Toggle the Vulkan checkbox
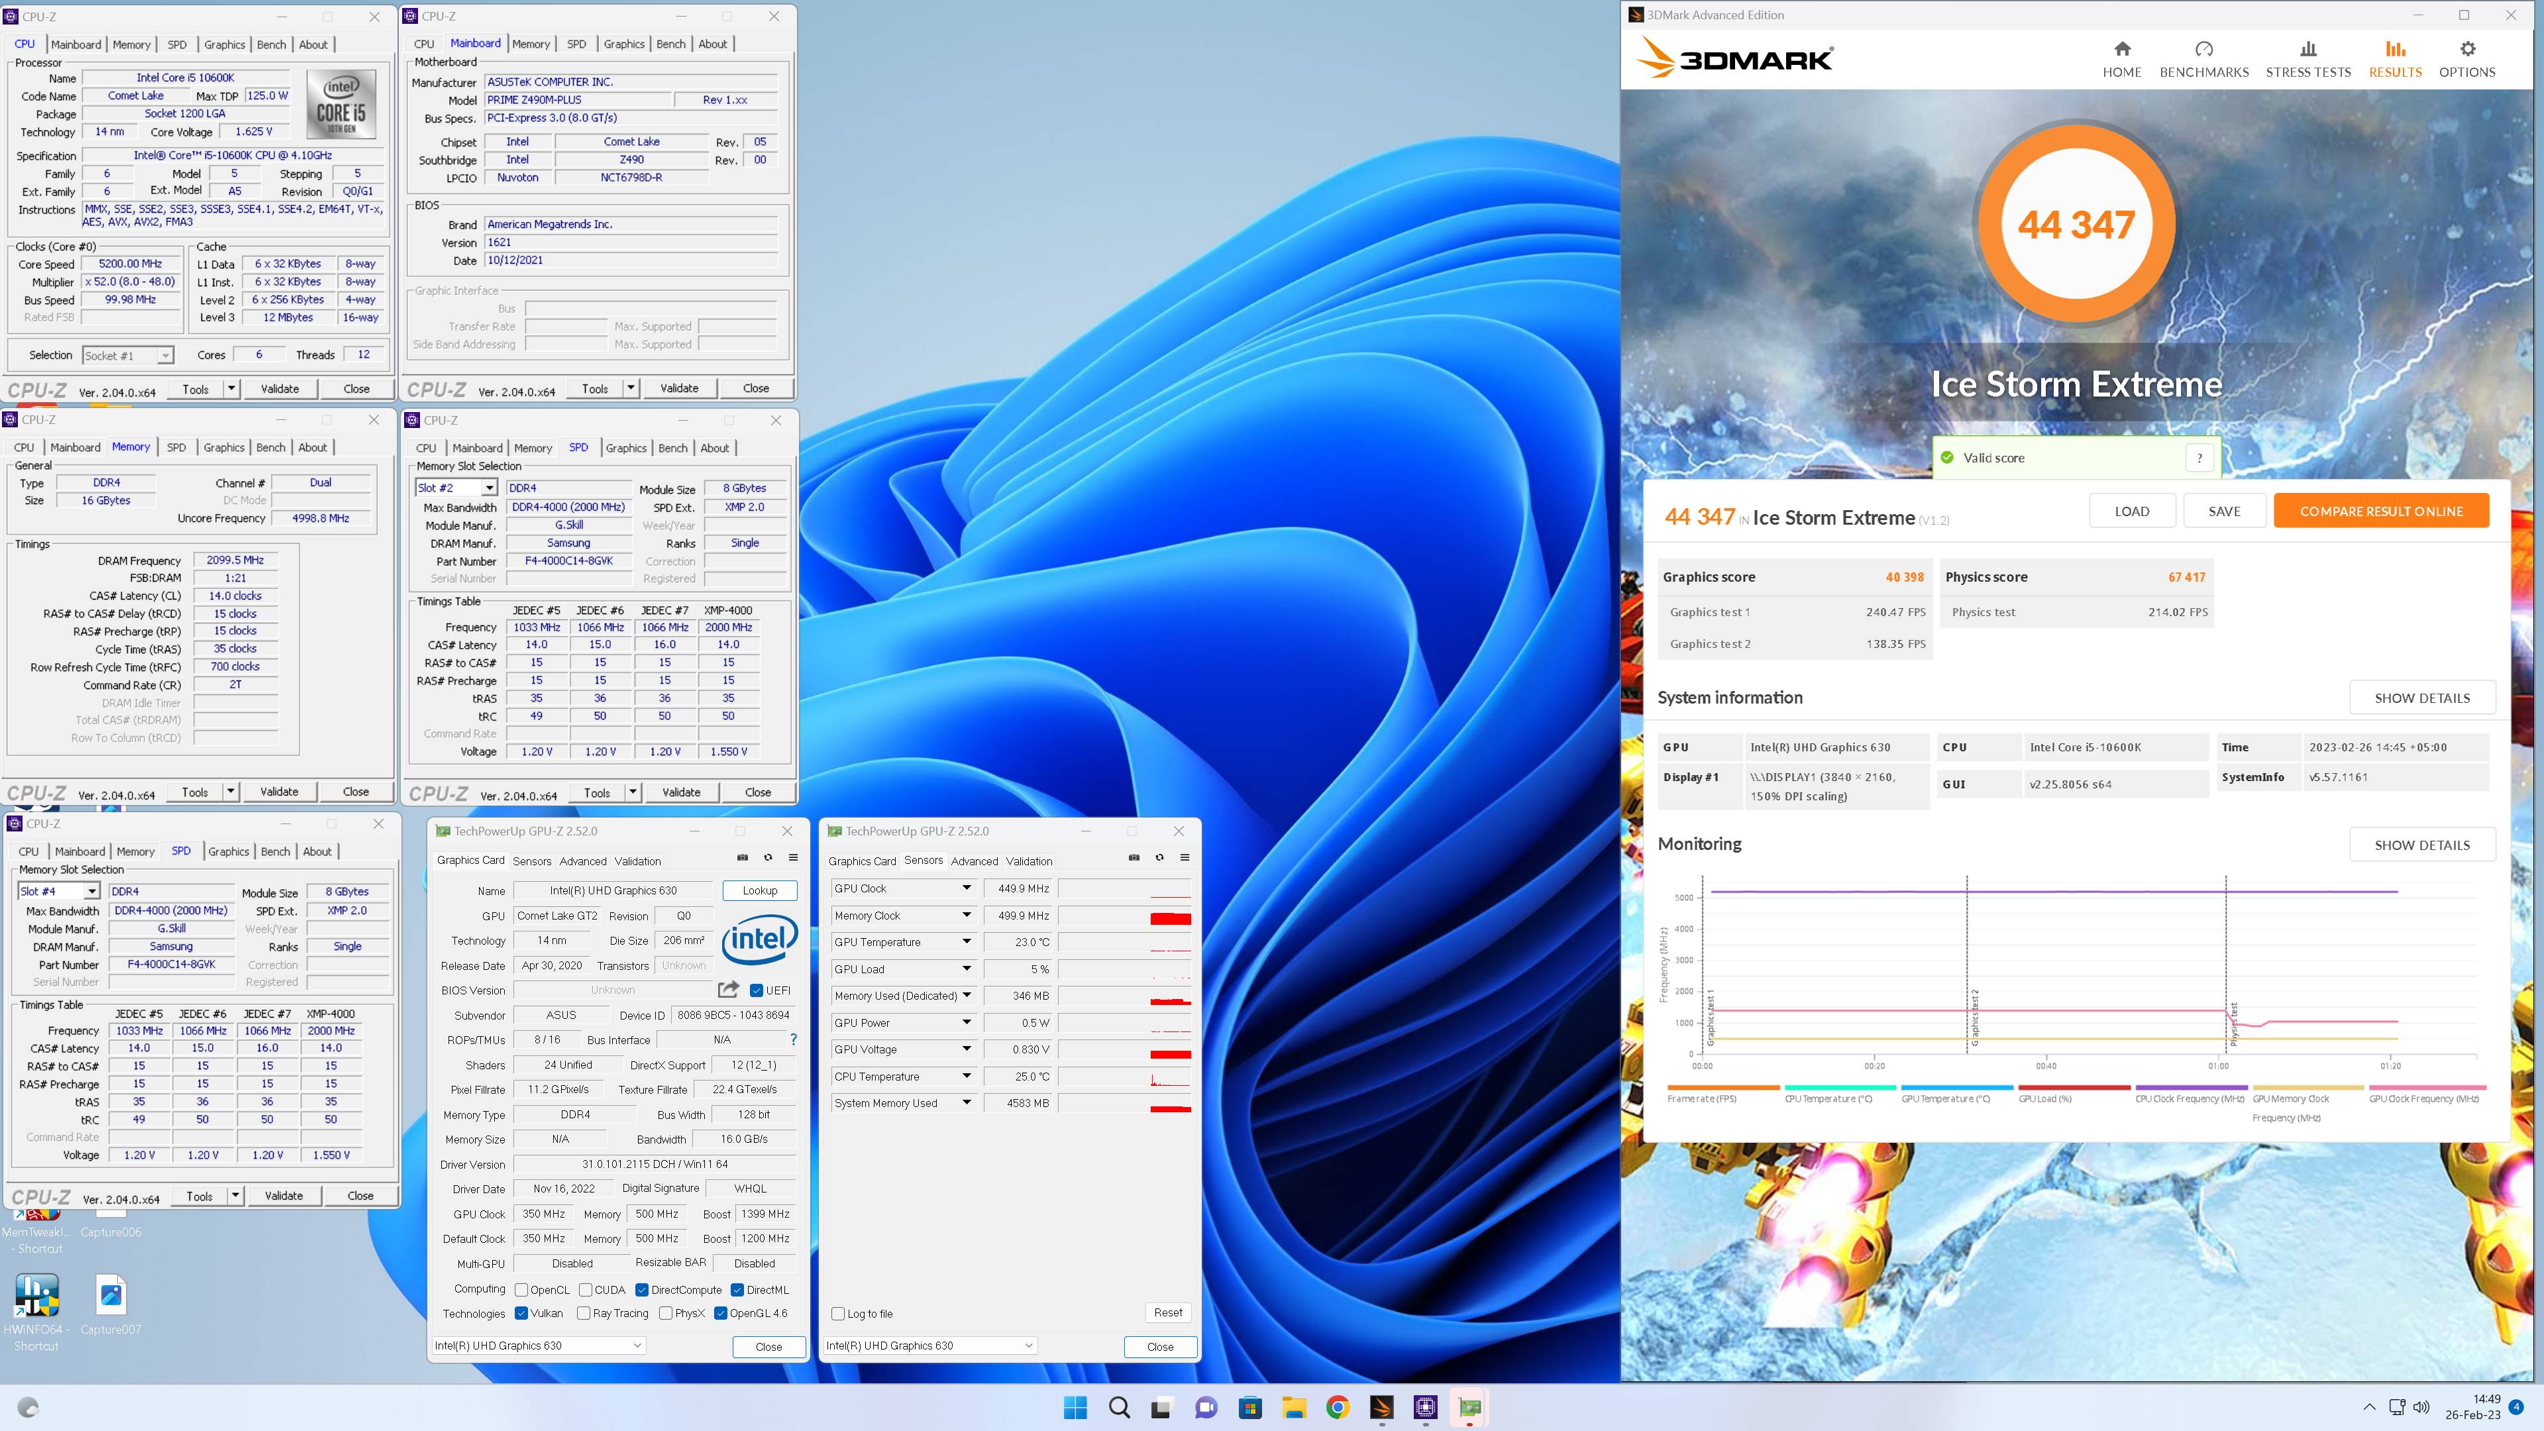The width and height of the screenshot is (2544, 1431). (521, 1314)
